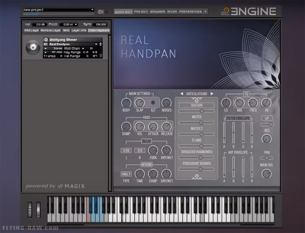
Task: Open the BROWSER tab
Action: pos(157,12)
